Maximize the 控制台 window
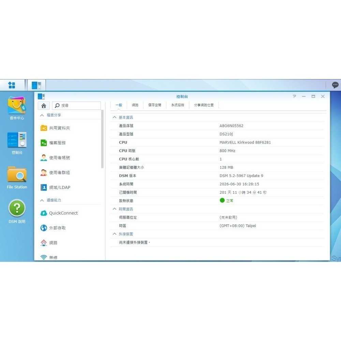Screen dimensions: 341x341 [313, 97]
